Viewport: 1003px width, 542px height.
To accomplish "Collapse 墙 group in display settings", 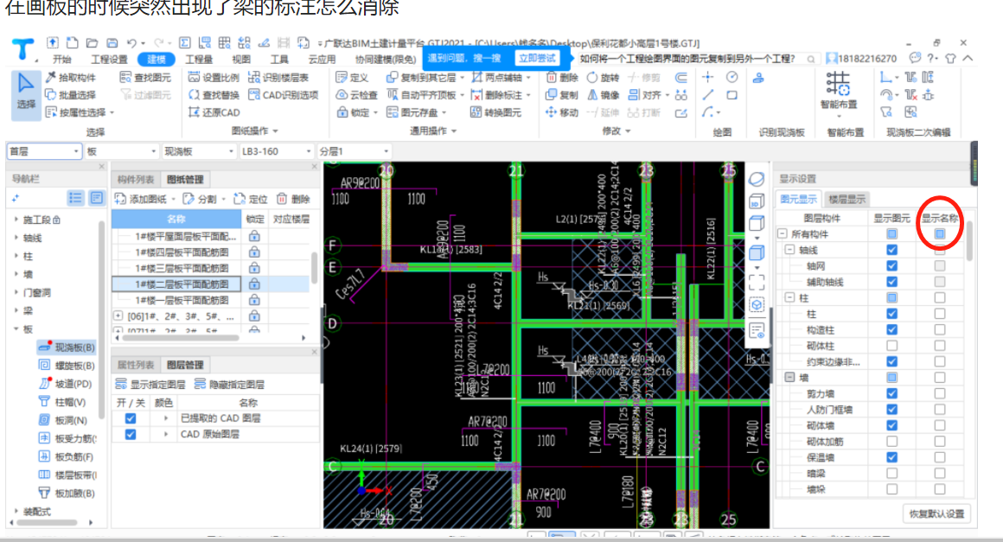I will 790,378.
